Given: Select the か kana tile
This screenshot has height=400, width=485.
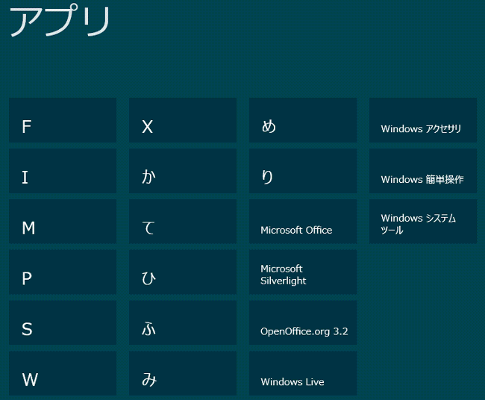Looking at the screenshot, I should coord(183,171).
